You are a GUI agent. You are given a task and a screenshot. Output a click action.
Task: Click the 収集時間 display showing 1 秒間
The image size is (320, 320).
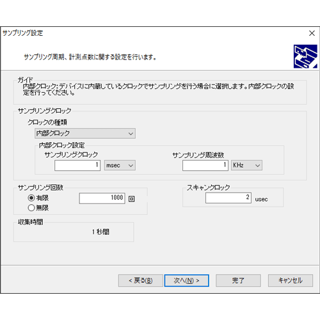(100, 232)
